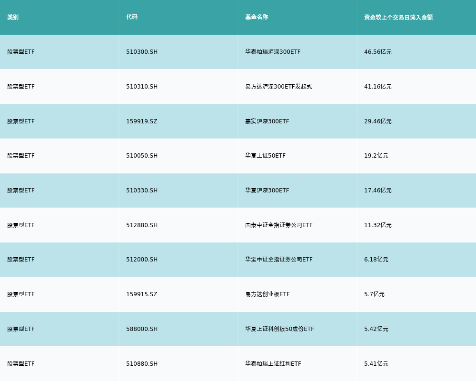Select code 159919.SZ
The image size is (476, 381).
(x=142, y=121)
